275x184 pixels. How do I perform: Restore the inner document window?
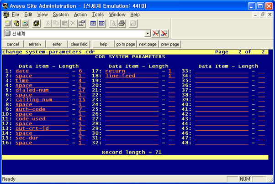click(x=263, y=15)
